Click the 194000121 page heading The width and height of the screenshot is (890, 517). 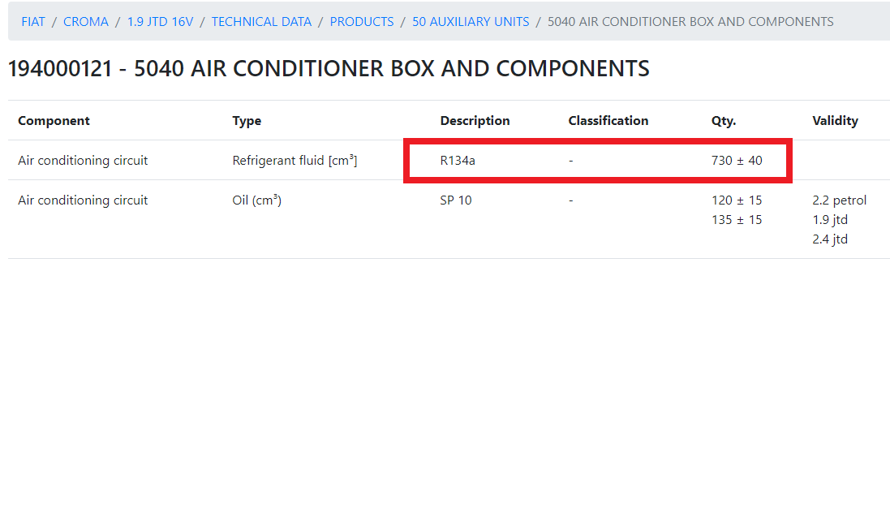coord(329,68)
